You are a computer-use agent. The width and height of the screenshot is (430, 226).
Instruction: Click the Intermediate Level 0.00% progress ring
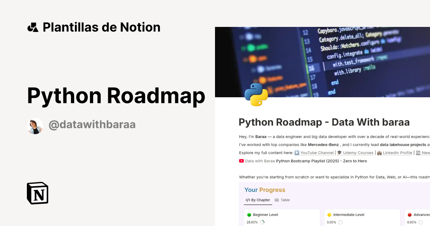(340, 222)
